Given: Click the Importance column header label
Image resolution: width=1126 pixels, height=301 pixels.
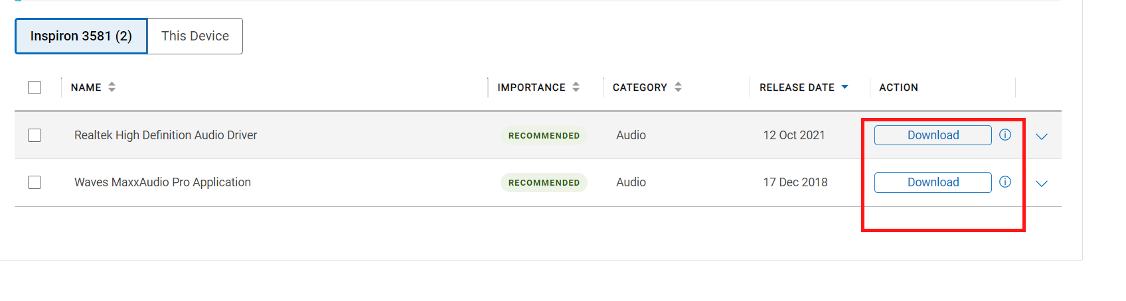Looking at the screenshot, I should pyautogui.click(x=531, y=88).
